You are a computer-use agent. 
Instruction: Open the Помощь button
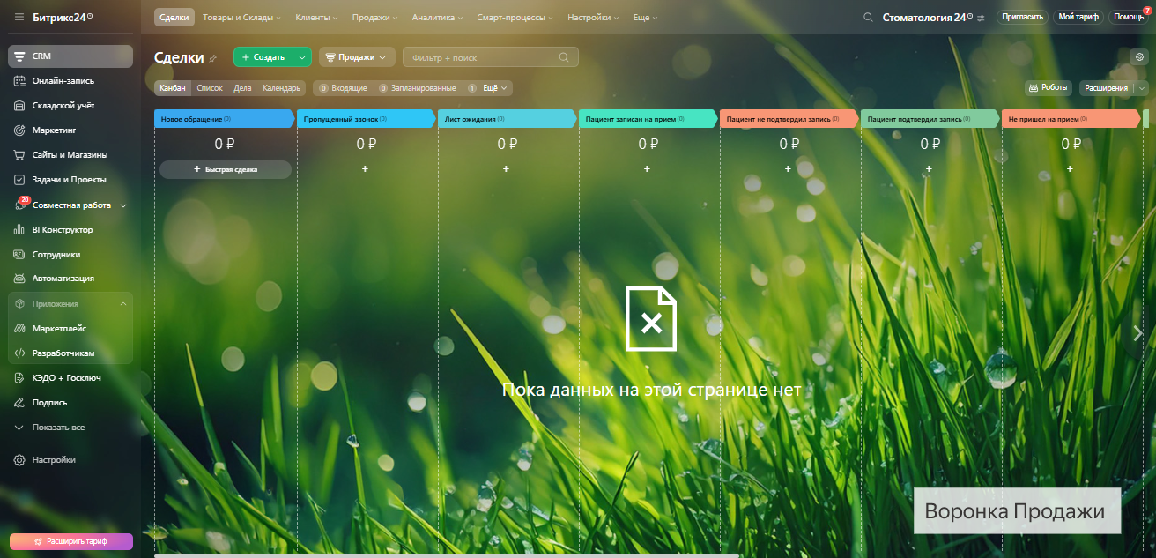(1129, 17)
